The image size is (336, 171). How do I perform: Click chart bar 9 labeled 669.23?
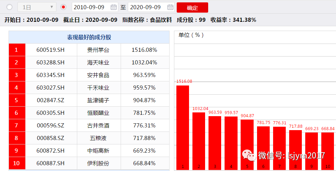[312, 151]
